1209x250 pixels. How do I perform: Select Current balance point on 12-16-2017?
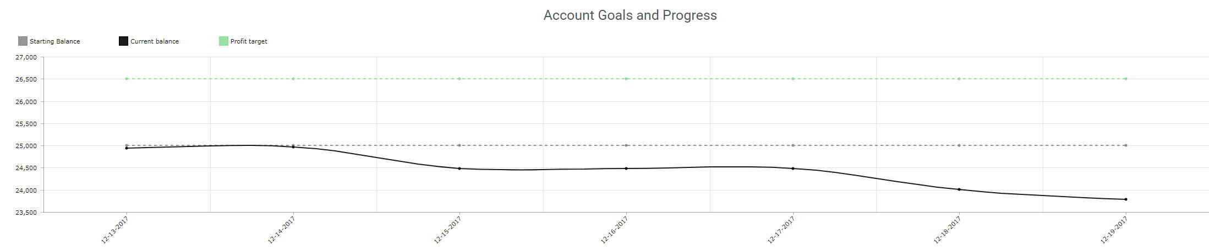click(x=626, y=169)
